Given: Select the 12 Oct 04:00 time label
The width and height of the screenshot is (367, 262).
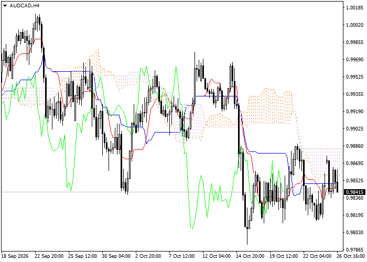Looking at the screenshot, I should point(218,256).
